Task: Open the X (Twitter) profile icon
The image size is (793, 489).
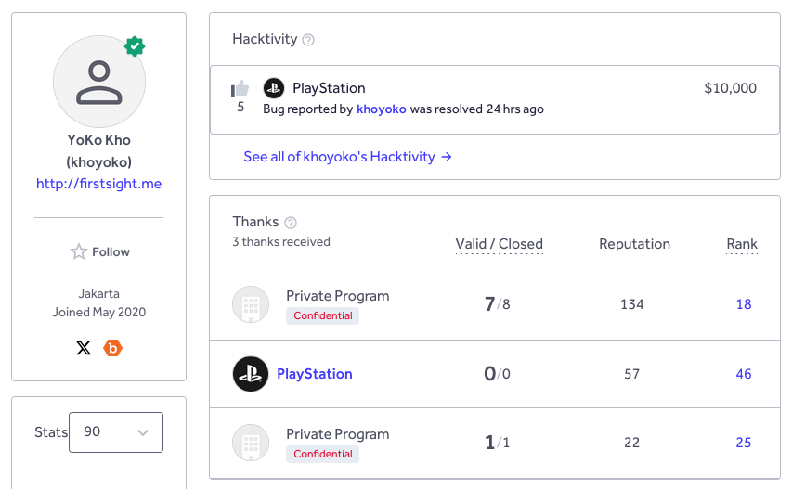Action: coord(84,348)
